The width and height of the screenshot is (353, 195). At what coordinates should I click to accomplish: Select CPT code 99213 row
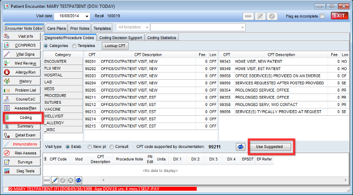tap(151, 112)
